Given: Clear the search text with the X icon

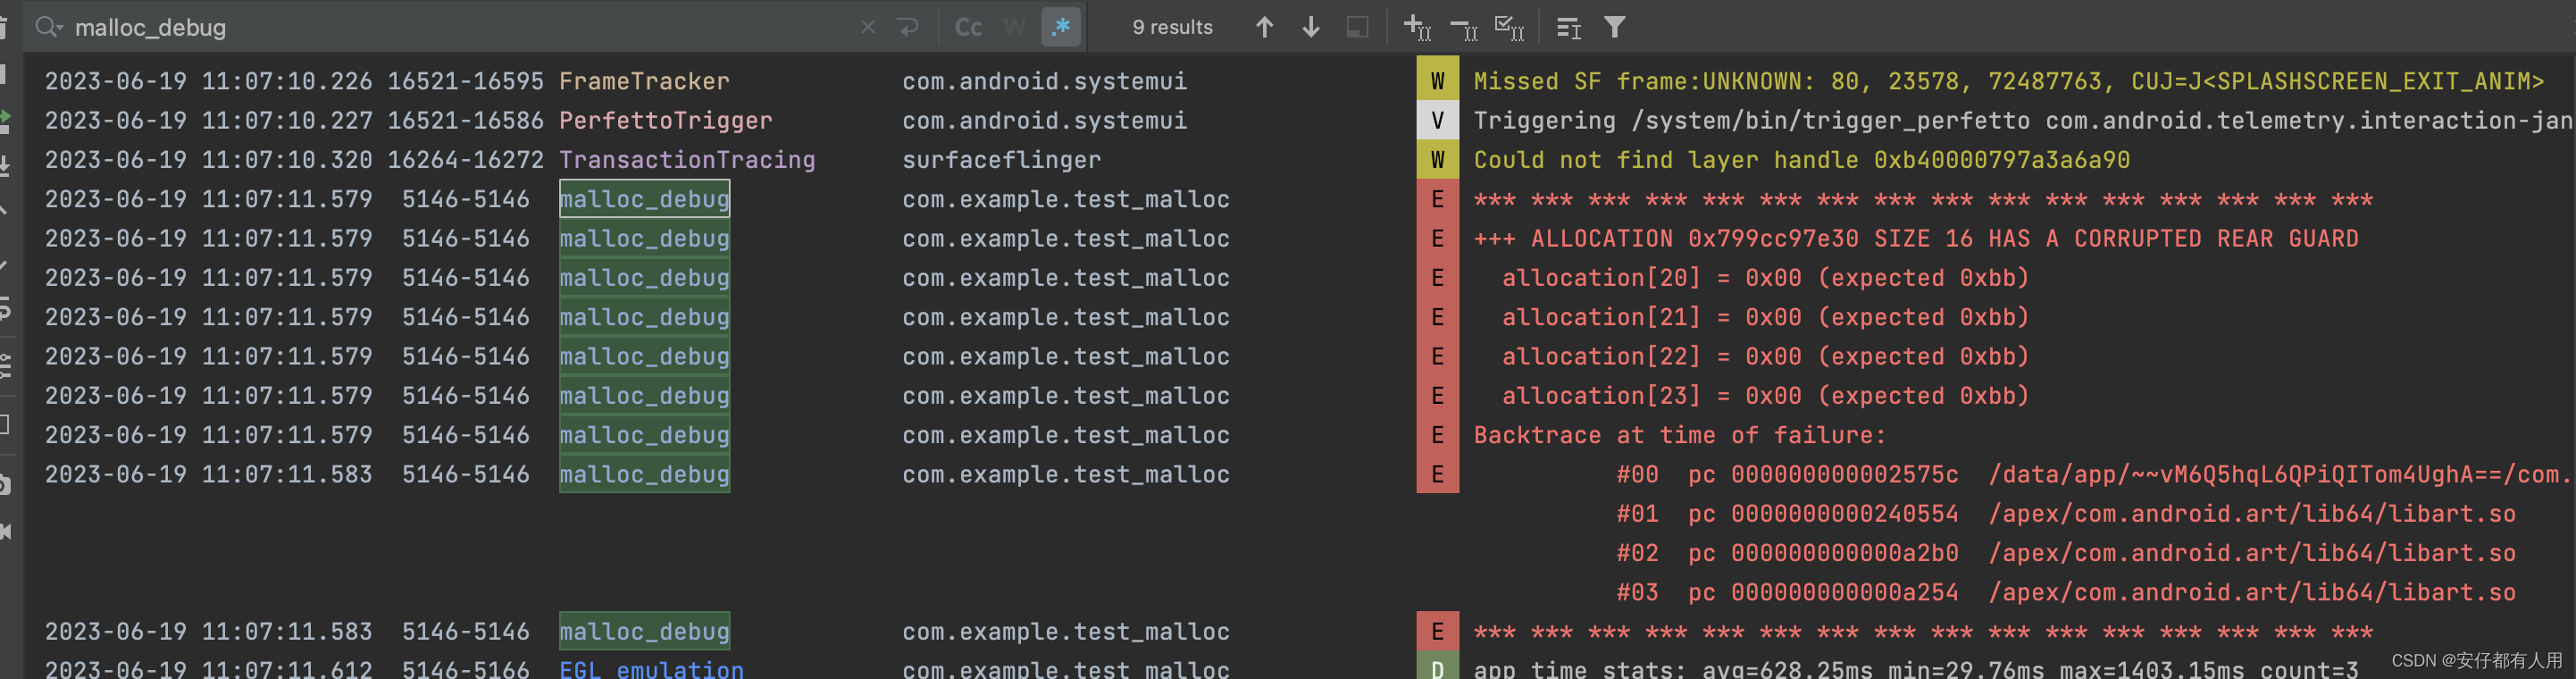Looking at the screenshot, I should point(868,27).
